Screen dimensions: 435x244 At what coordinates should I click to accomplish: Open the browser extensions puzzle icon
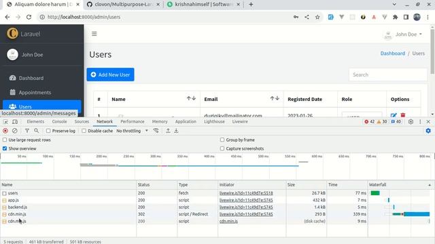[x=395, y=17]
